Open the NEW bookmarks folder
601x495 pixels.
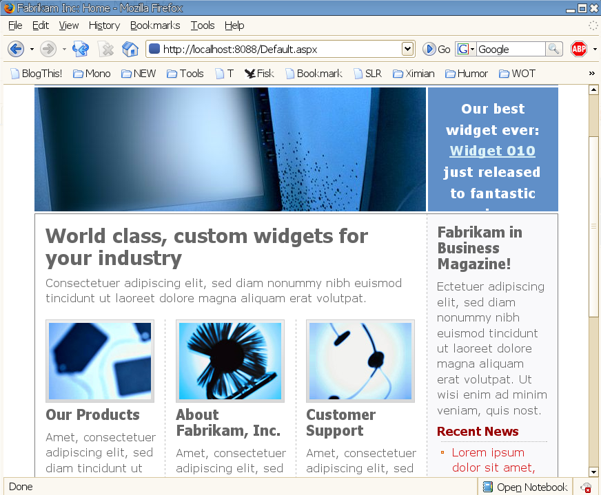139,74
